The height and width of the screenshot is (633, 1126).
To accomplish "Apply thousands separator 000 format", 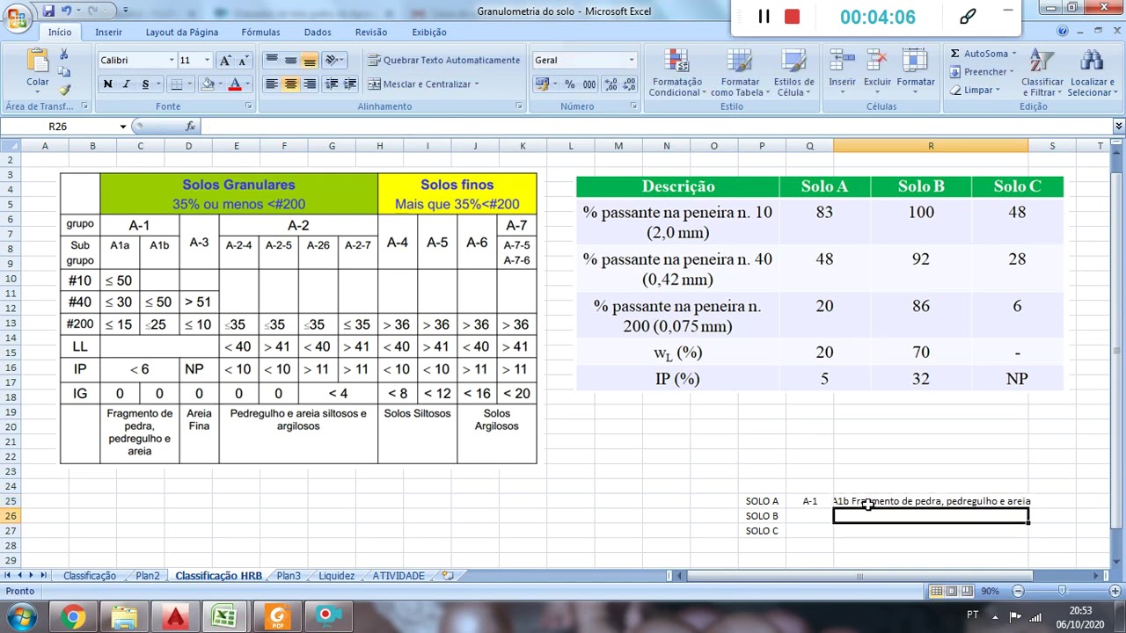I will [589, 84].
